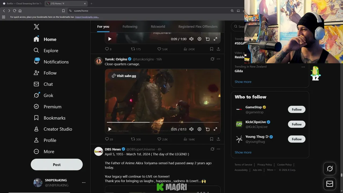Follow Young Thug account
Viewport: 343px width, 193px height.
(297, 139)
